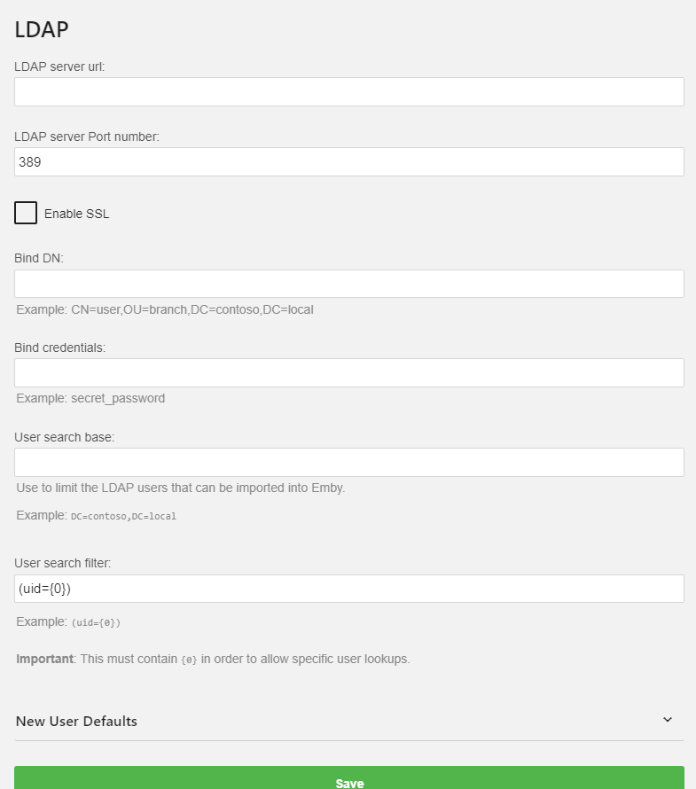Screen dimensions: 696x789
Task: Click the "User search base:" label
Action: pyautogui.click(x=65, y=437)
